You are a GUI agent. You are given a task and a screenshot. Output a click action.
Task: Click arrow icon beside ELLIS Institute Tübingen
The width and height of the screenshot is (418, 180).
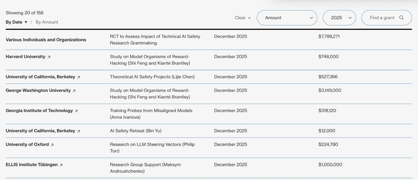point(61,165)
